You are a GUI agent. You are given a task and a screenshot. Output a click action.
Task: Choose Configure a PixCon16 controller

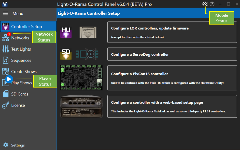[172, 78]
